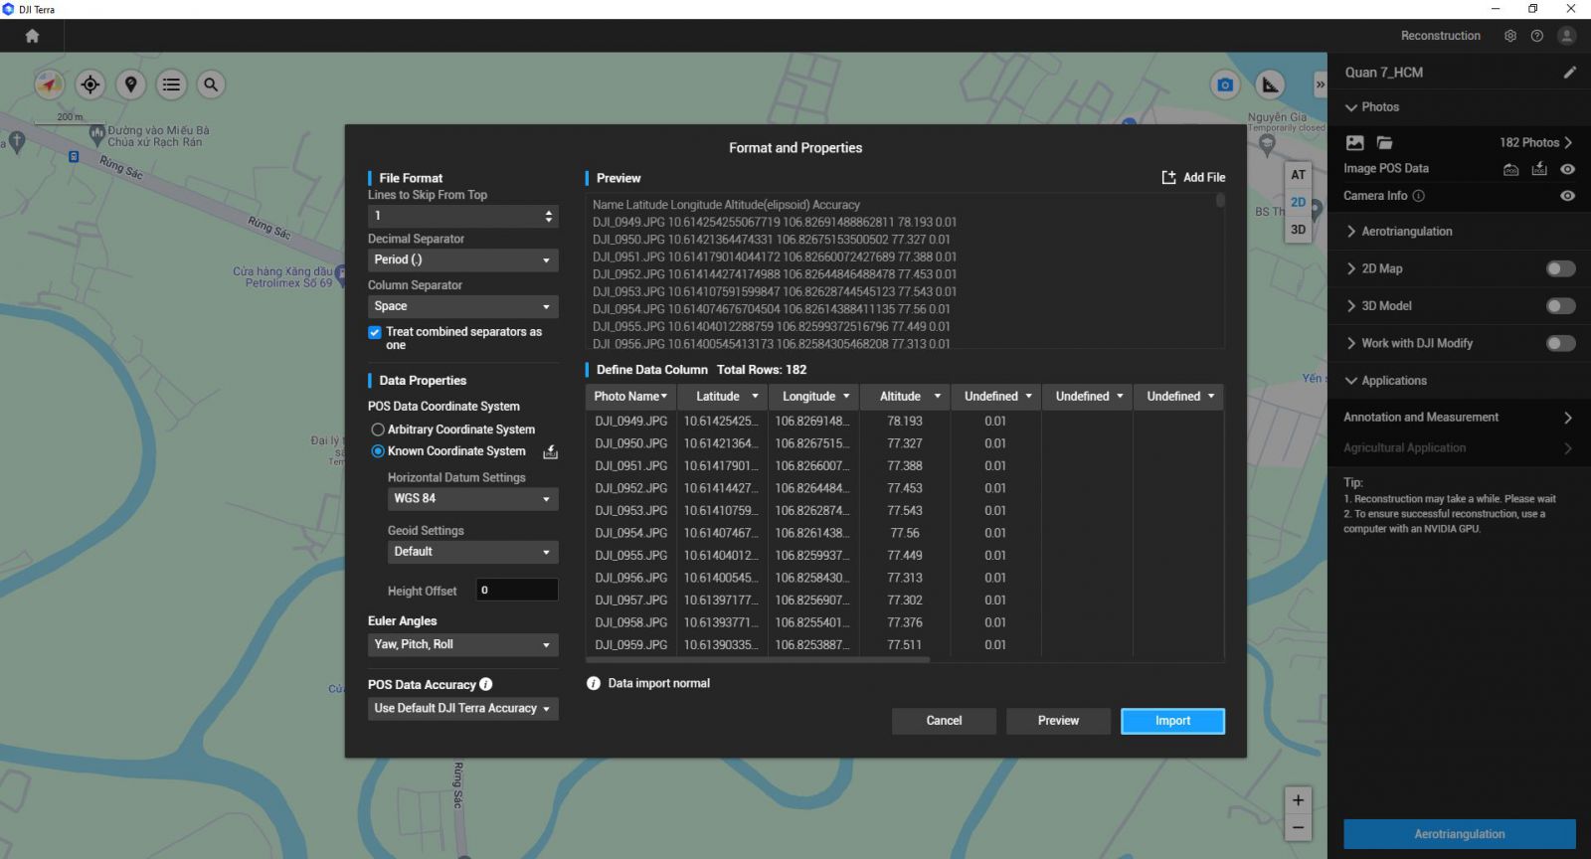This screenshot has width=1591, height=859.
Task: Open the map list icon
Action: tap(171, 85)
